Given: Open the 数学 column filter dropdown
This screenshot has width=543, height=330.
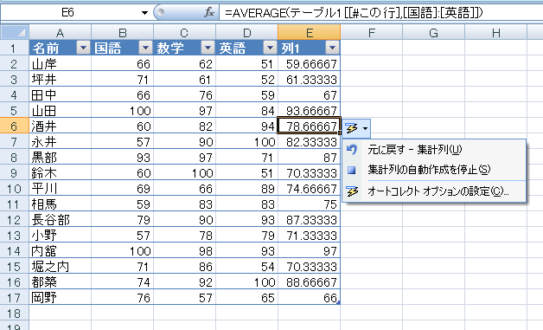Looking at the screenshot, I should pos(208,48).
